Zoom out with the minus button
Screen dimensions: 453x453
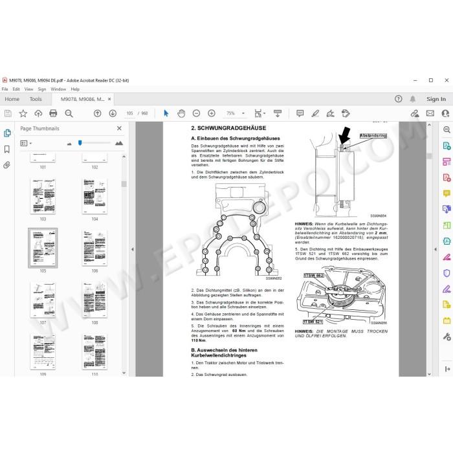point(197,113)
